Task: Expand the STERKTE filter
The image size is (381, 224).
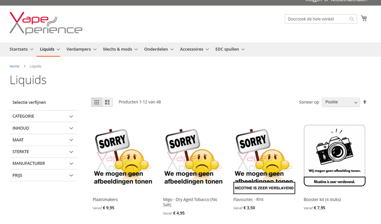Action: tap(43, 152)
